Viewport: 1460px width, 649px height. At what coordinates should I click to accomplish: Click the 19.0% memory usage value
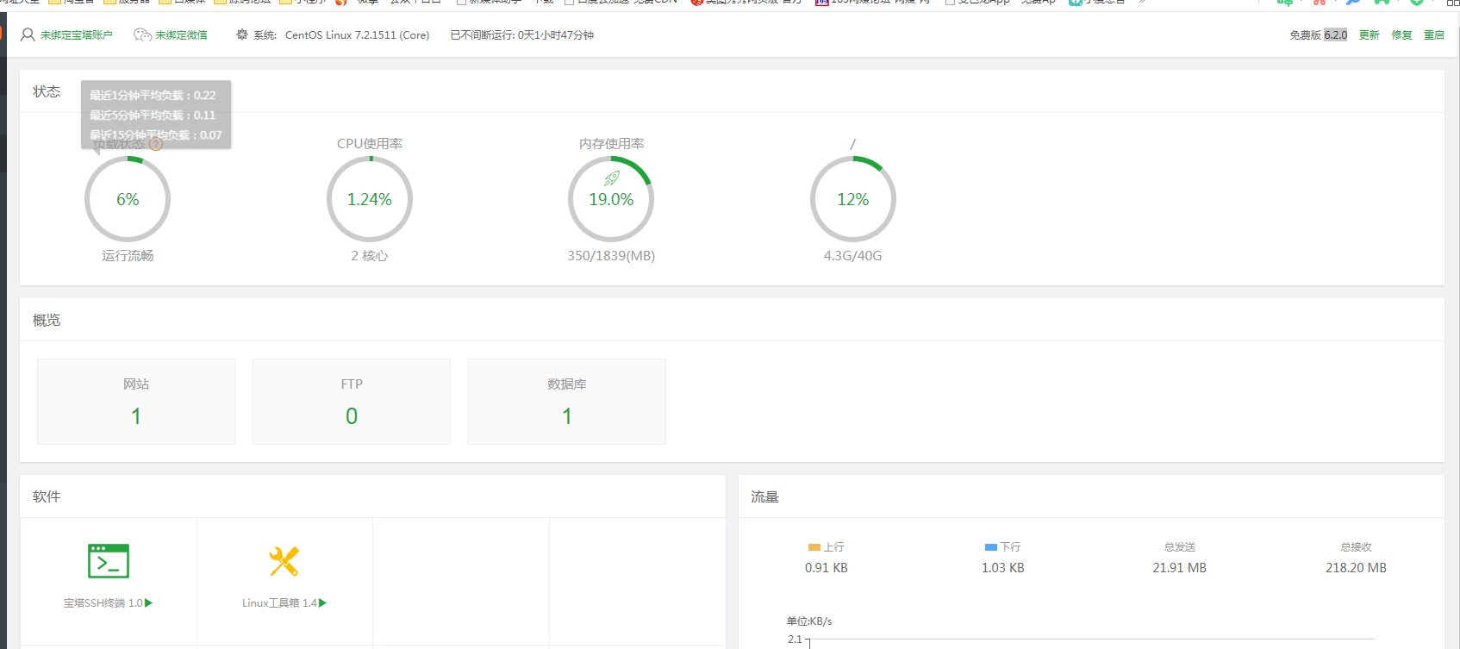pyautogui.click(x=611, y=199)
